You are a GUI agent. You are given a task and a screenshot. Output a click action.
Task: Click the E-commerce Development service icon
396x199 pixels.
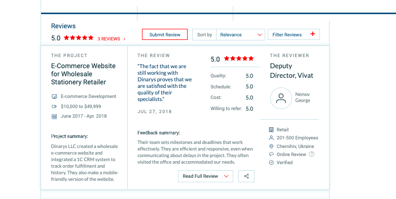[54, 96]
